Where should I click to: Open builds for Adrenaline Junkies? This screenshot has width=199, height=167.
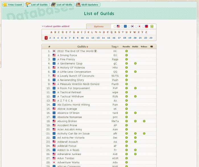click(135, 154)
